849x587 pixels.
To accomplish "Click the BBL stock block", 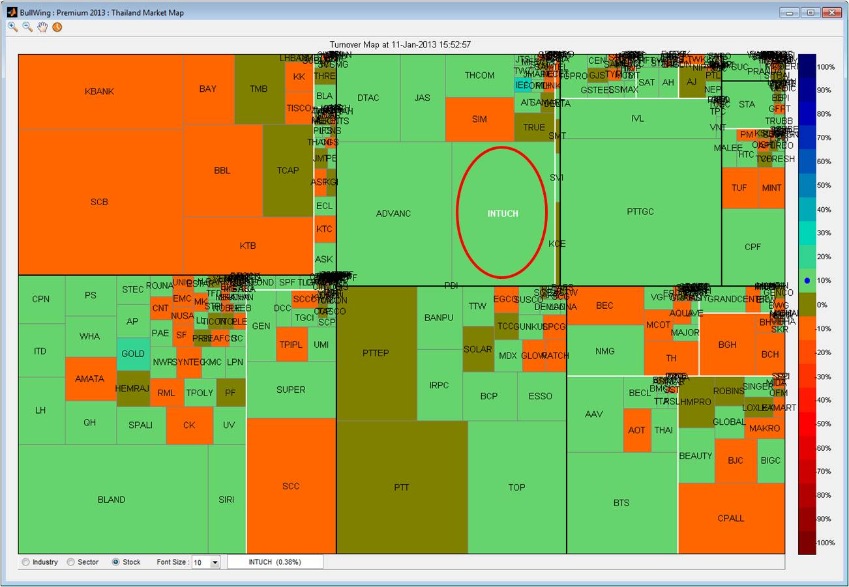I will tap(222, 171).
